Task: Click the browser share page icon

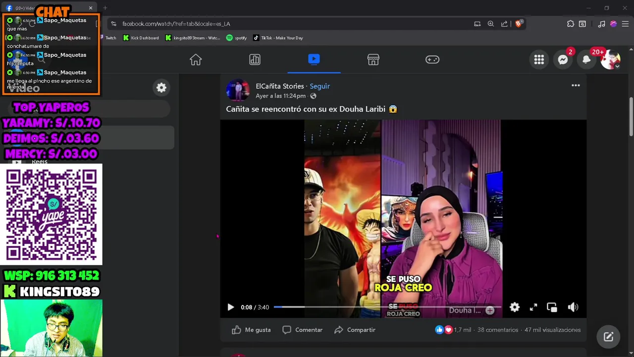Action: coord(504,24)
